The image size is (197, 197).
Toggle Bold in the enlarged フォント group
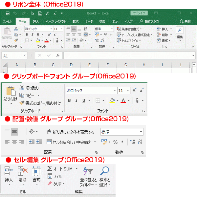(x=69, y=100)
